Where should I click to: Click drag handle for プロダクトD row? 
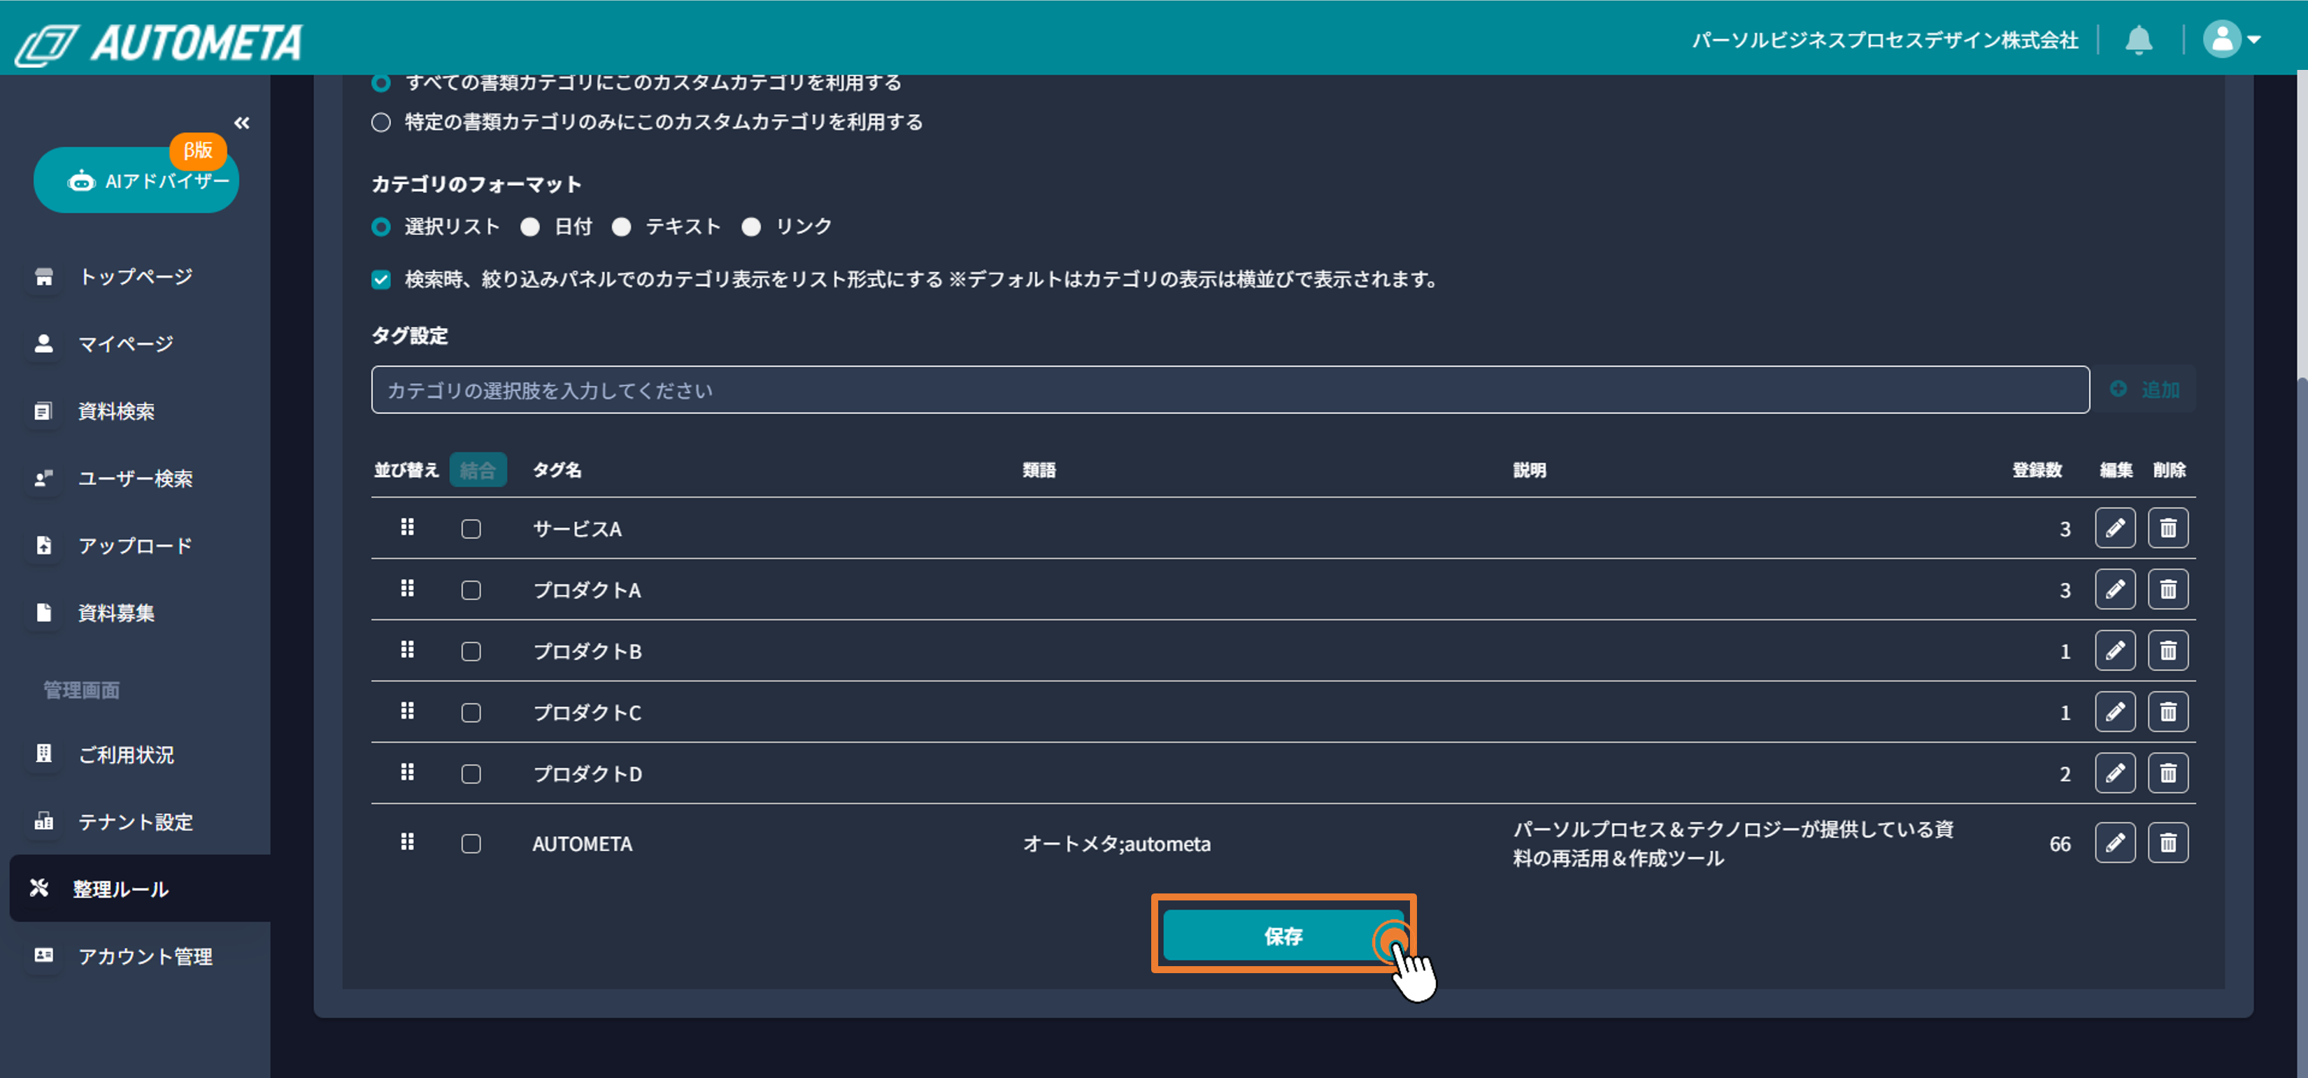pos(408,772)
